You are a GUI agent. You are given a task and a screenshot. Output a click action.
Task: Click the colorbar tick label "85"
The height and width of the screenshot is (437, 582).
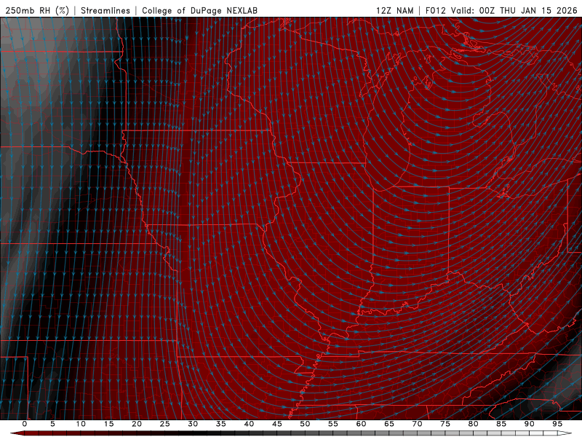tap(501, 424)
